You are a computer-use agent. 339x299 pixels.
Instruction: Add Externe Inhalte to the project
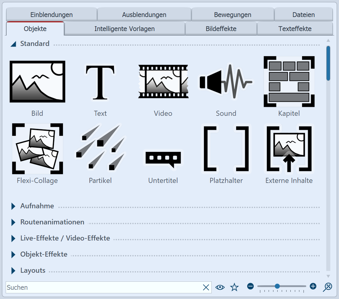point(289,148)
